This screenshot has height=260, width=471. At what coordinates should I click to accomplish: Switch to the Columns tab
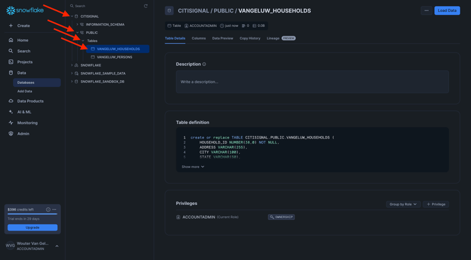point(198,38)
